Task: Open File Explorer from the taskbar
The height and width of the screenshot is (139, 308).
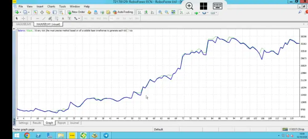Action: 61,136
